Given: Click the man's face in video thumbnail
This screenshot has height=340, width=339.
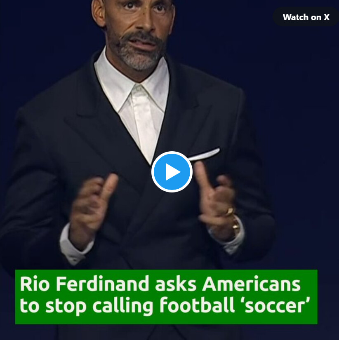Looking at the screenshot, I should [x=137, y=33].
